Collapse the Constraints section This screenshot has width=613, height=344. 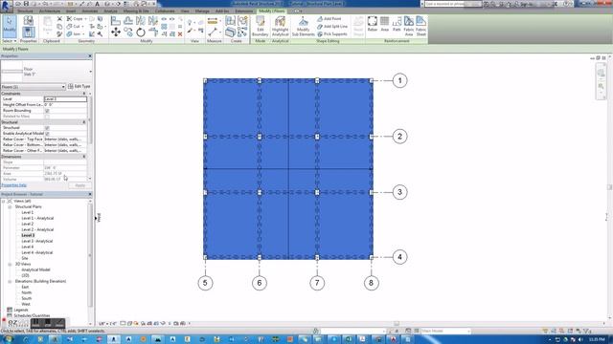[x=84, y=94]
